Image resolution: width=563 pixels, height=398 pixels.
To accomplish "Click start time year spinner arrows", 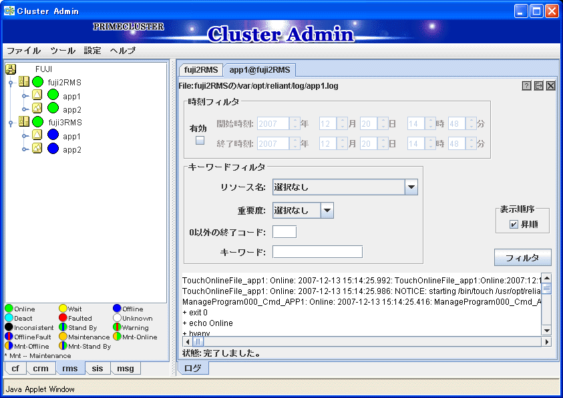I will point(295,124).
